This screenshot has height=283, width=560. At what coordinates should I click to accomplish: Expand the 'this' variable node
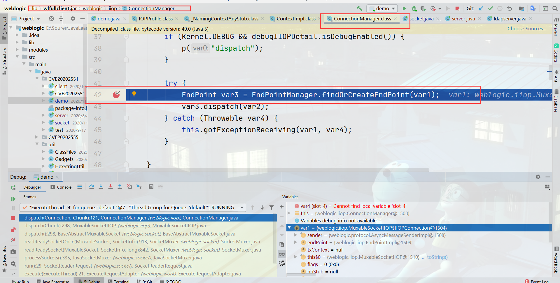[289, 213]
